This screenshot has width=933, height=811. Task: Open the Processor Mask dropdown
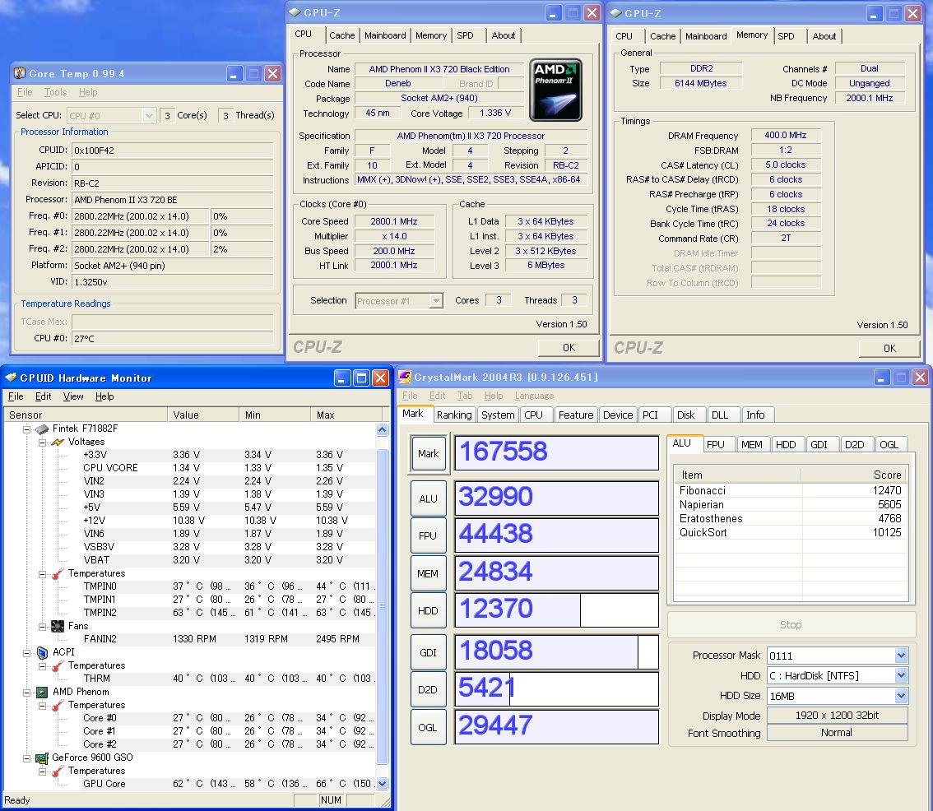[x=901, y=656]
